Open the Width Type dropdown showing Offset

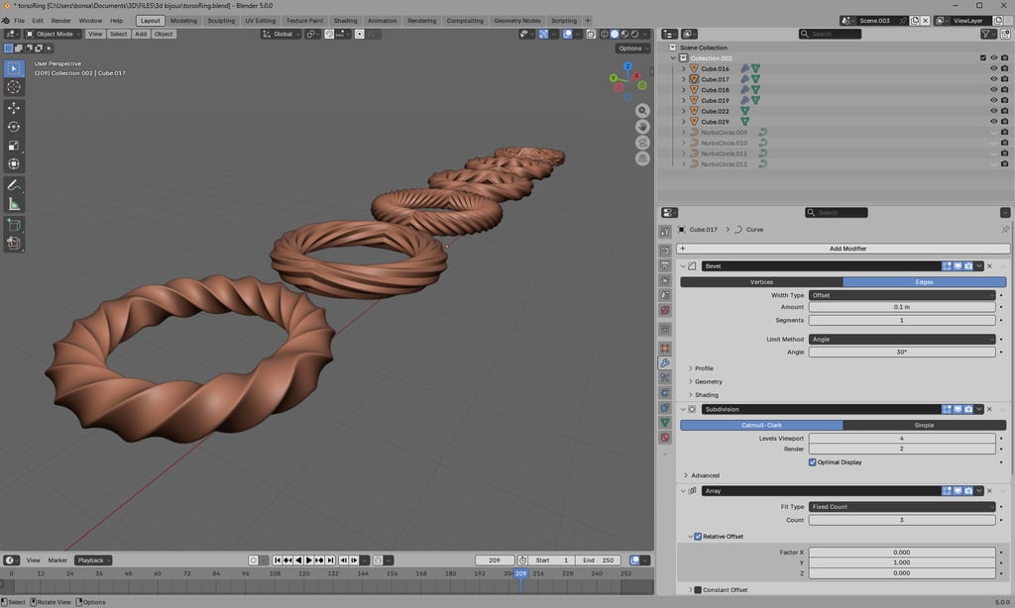(901, 295)
